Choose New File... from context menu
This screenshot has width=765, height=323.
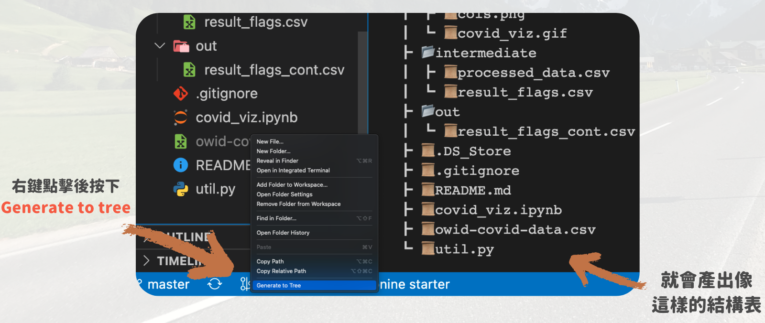click(270, 141)
